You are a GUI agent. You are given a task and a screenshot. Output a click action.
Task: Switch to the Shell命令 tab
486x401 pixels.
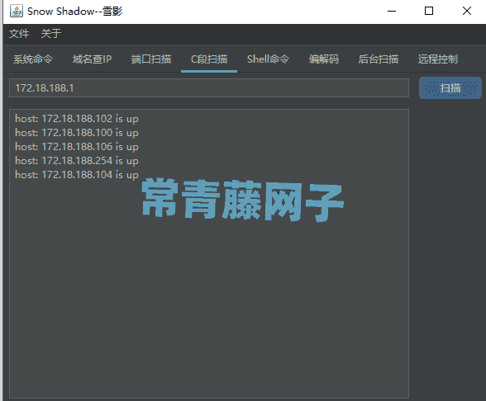(x=268, y=59)
